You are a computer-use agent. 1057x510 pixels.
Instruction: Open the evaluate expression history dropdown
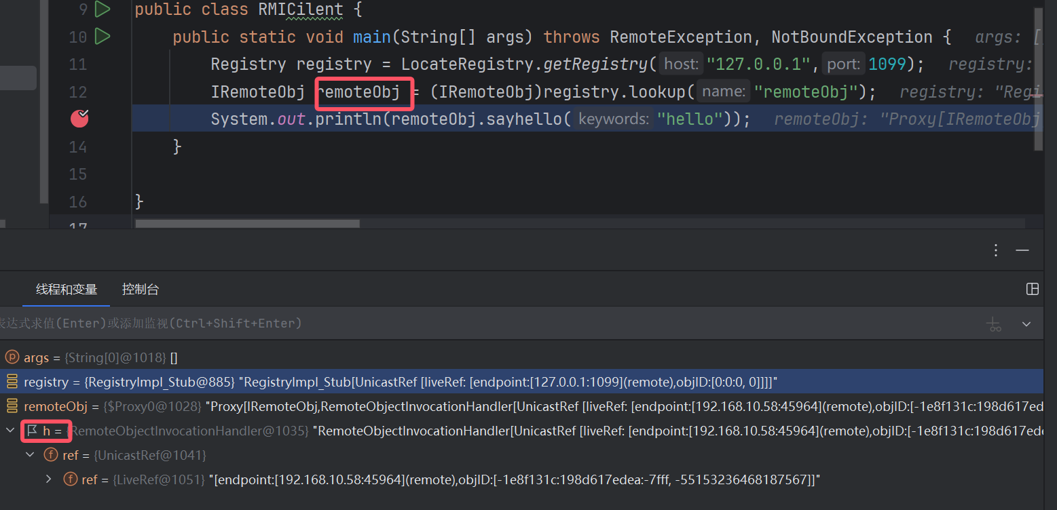coord(1026,324)
